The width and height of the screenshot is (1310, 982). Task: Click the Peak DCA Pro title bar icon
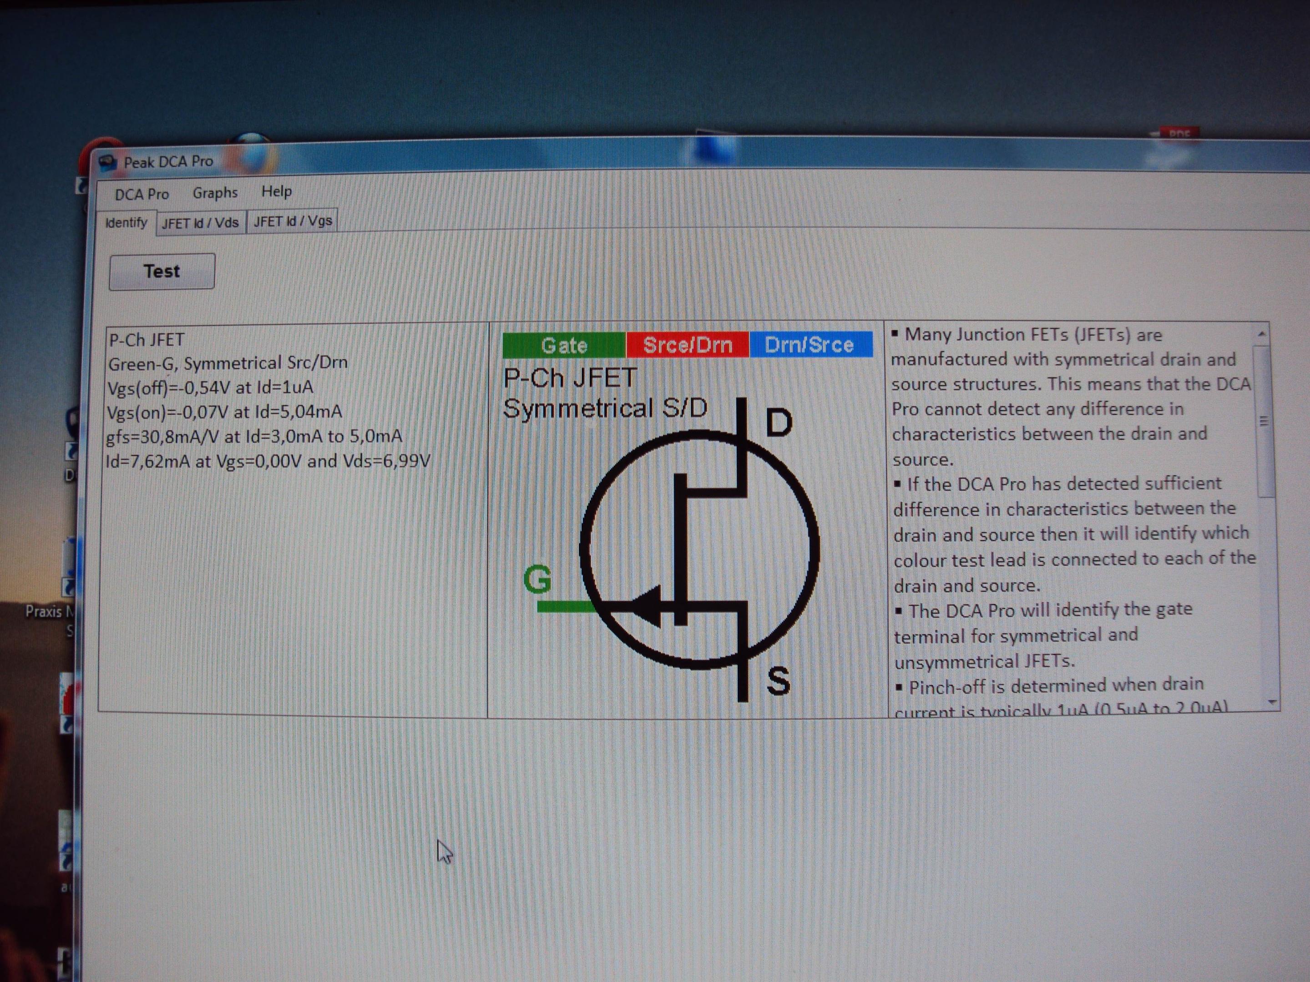tap(107, 163)
